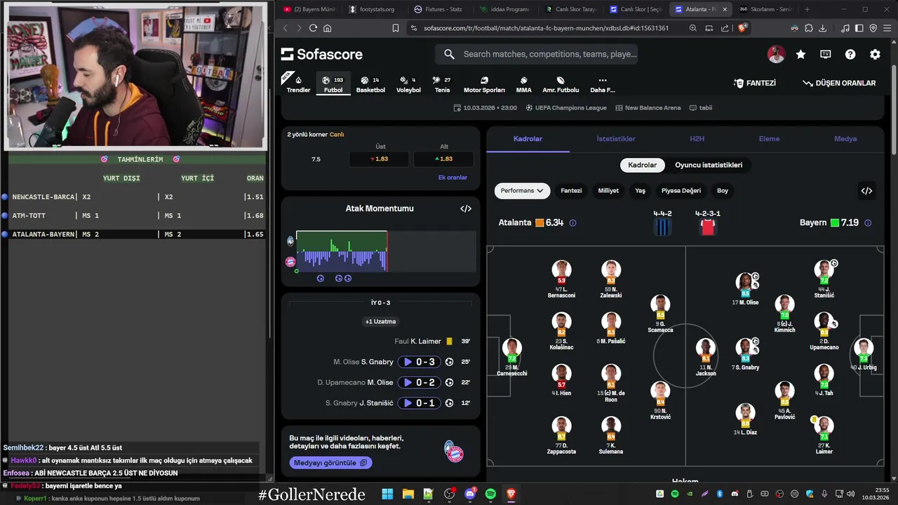Open the Amr. Futbolu category

click(561, 84)
